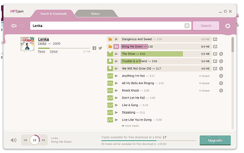Play Anything I'm Not preview
The image size is (244, 153).
tap(116, 76)
